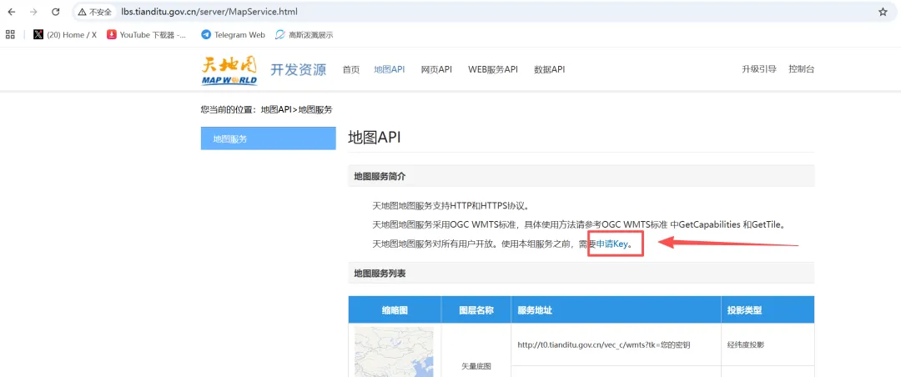The image size is (901, 377).
Task: Click the 服务地址 column header
Action: point(616,309)
